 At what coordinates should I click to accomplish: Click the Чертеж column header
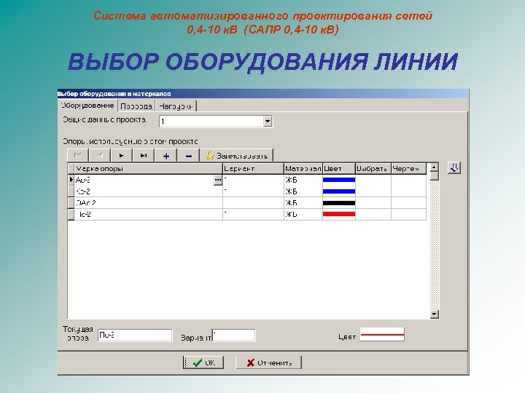pyautogui.click(x=408, y=169)
